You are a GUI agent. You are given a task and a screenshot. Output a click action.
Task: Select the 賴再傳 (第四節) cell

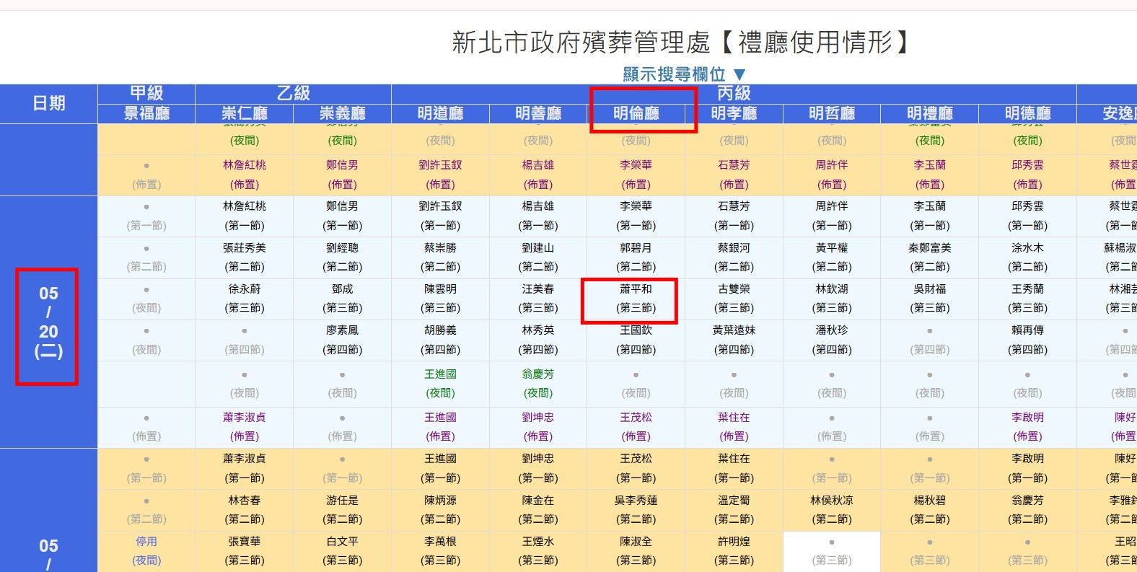click(x=1028, y=340)
